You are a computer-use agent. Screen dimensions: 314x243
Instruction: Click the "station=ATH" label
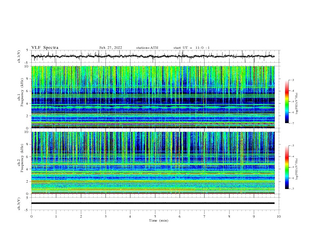coord(147,48)
